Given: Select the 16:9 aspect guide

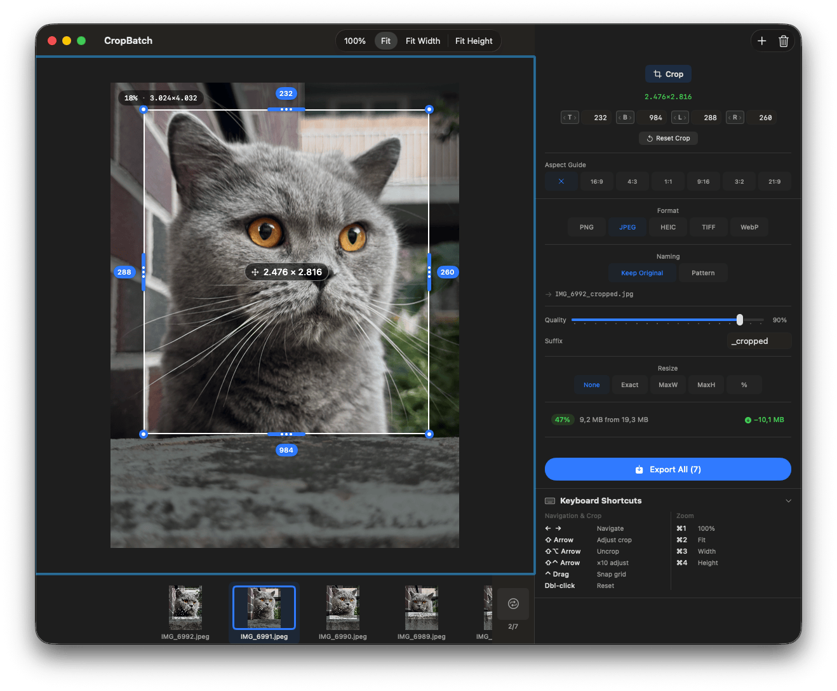Looking at the screenshot, I should (597, 181).
